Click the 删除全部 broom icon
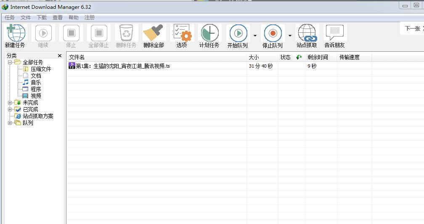424x224 pixels. 154,33
